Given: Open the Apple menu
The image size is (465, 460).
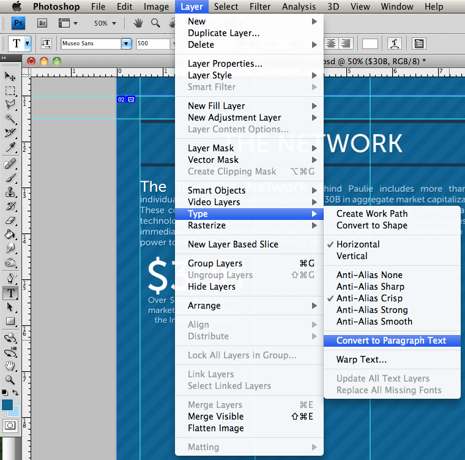Looking at the screenshot, I should (x=17, y=6).
